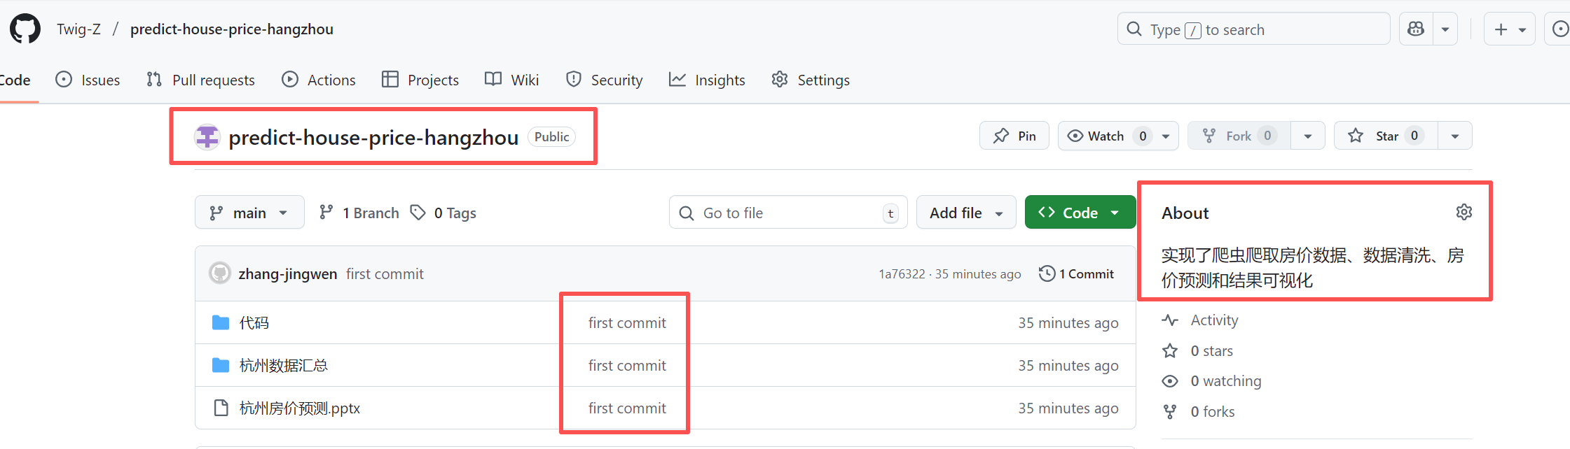Open predict-house-price-hangzhou breadcrumb link

232,29
